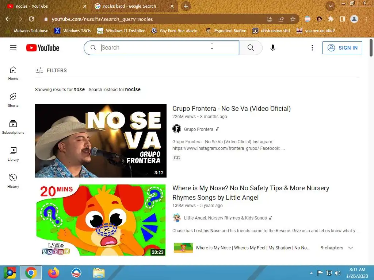The image size is (374, 280).
Task: Open the No Se Va video thumbnail
Action: coord(101,140)
